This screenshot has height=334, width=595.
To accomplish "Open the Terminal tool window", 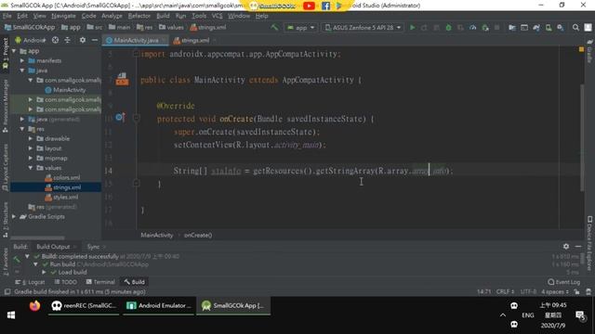I will pos(100,282).
